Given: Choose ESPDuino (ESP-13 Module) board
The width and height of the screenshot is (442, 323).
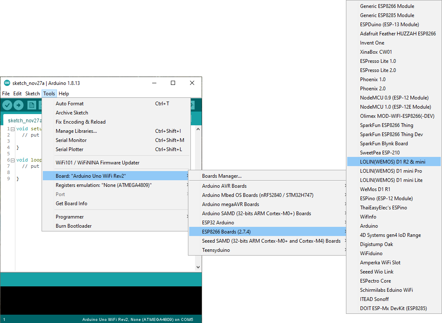Looking at the screenshot, I should point(394,25).
